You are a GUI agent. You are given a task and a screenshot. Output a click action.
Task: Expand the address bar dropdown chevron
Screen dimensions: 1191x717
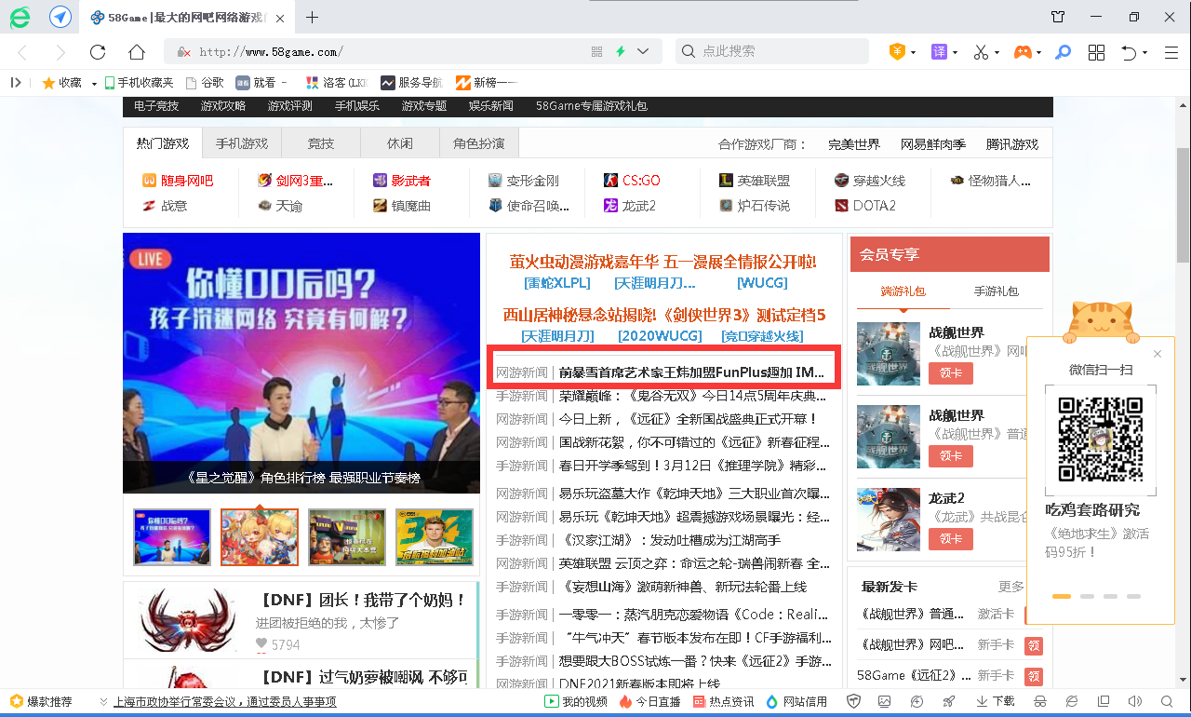(642, 52)
